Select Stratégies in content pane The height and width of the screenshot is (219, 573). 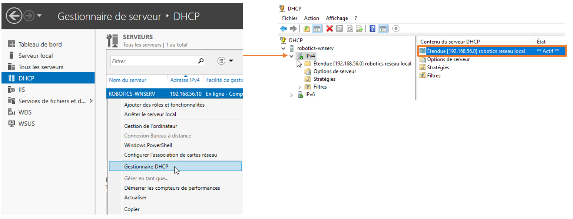(x=438, y=67)
